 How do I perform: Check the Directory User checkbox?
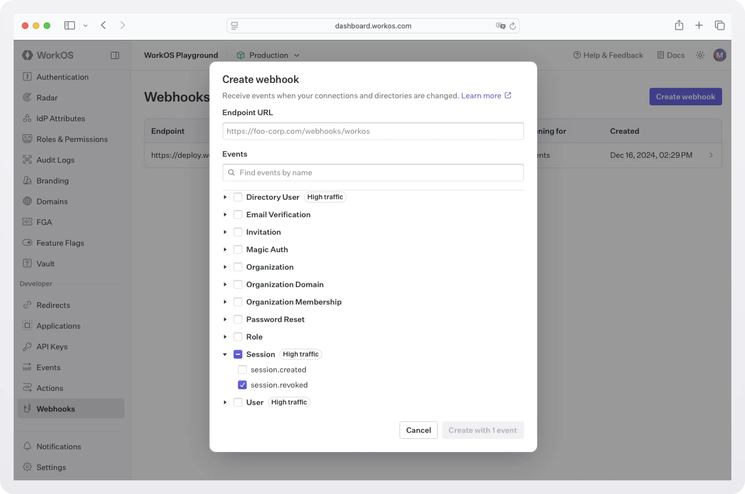point(238,197)
